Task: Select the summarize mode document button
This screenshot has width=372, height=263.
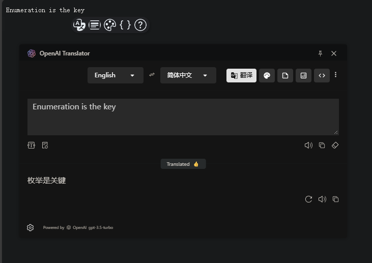Action: 285,75
